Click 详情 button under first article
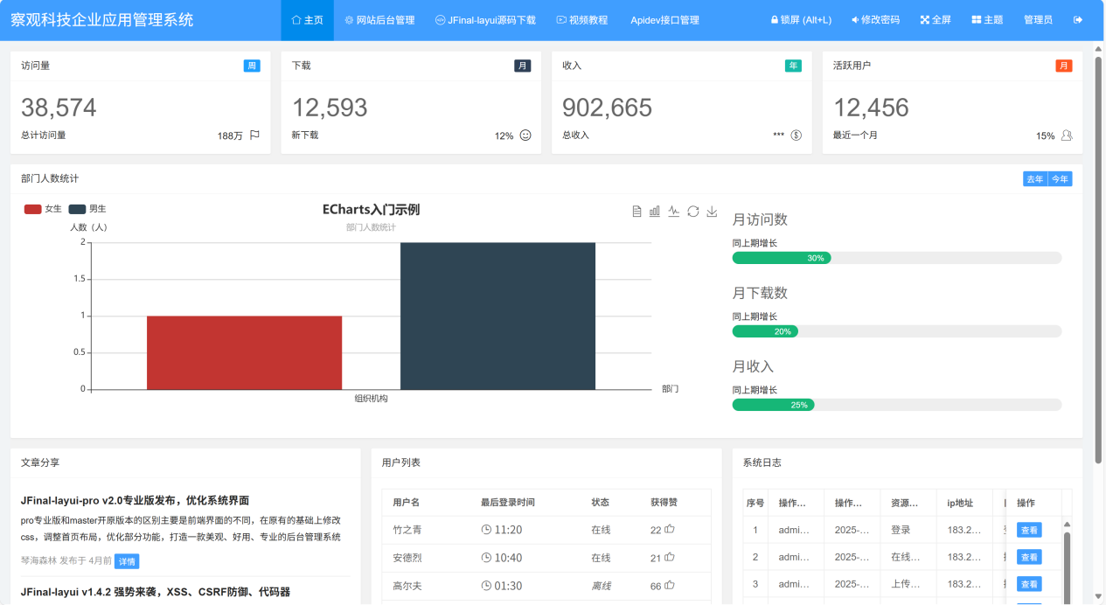 click(127, 561)
